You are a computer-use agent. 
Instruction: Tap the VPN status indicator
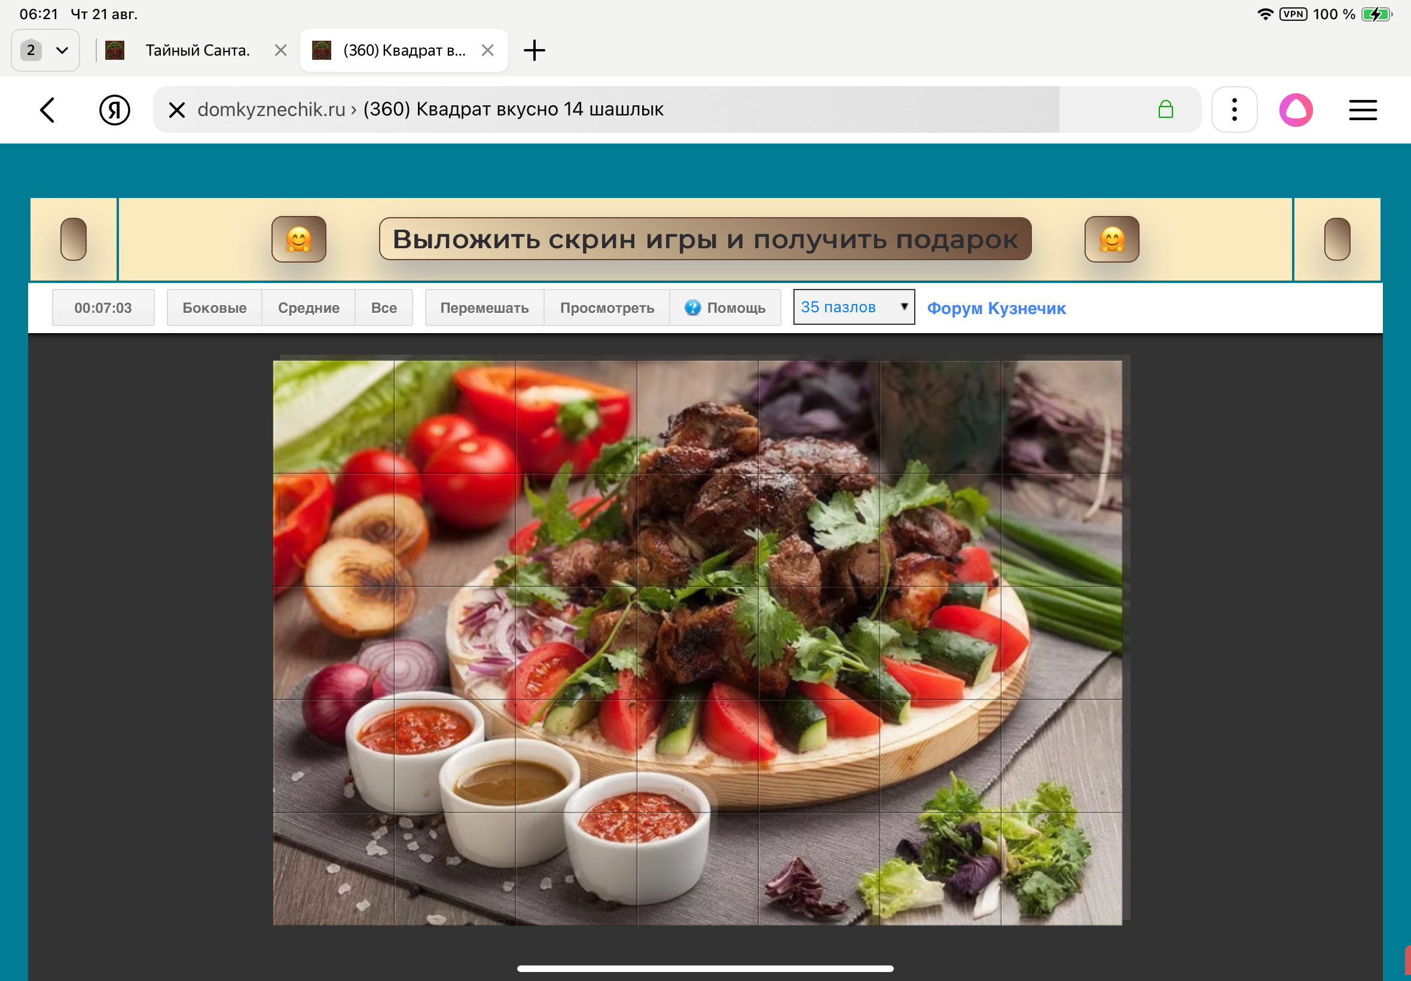tap(1293, 14)
